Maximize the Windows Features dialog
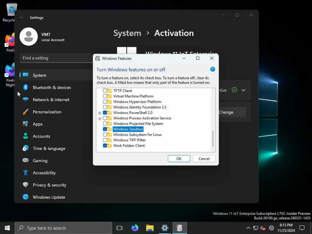The image size is (312, 234). click(197, 58)
